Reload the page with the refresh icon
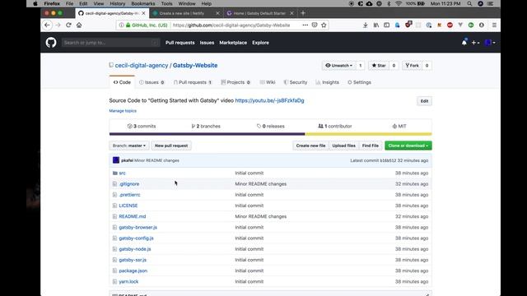Viewport: 527px width, 296px height. click(x=68, y=25)
